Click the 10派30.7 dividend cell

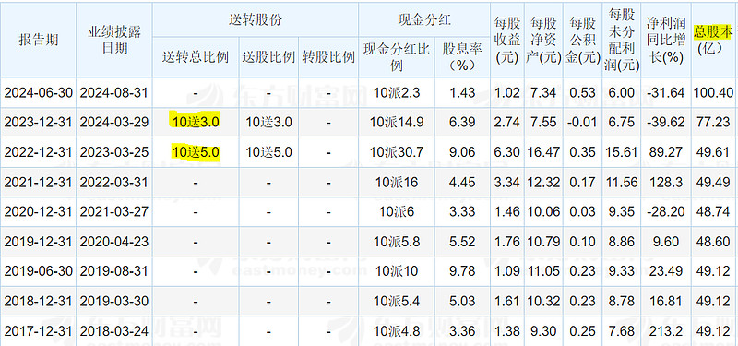(x=397, y=152)
